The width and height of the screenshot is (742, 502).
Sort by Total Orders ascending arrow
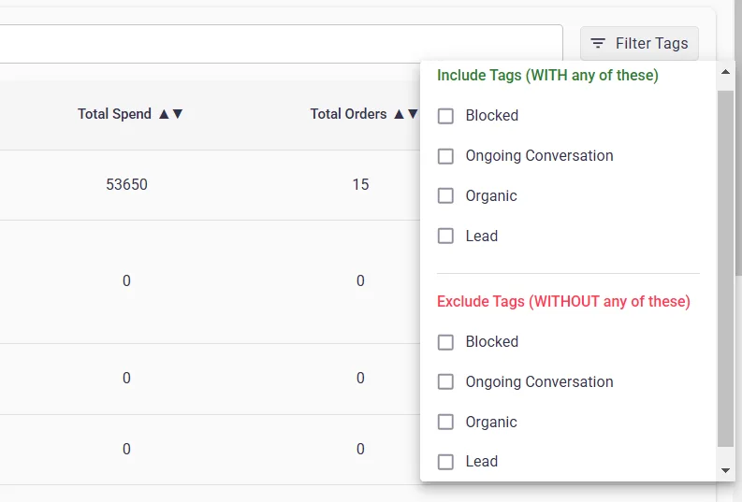pyautogui.click(x=399, y=114)
